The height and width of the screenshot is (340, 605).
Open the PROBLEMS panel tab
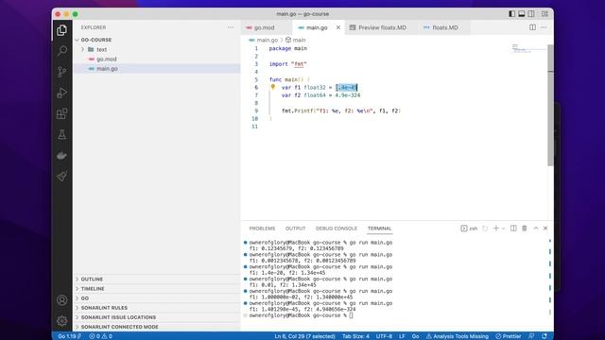point(262,229)
